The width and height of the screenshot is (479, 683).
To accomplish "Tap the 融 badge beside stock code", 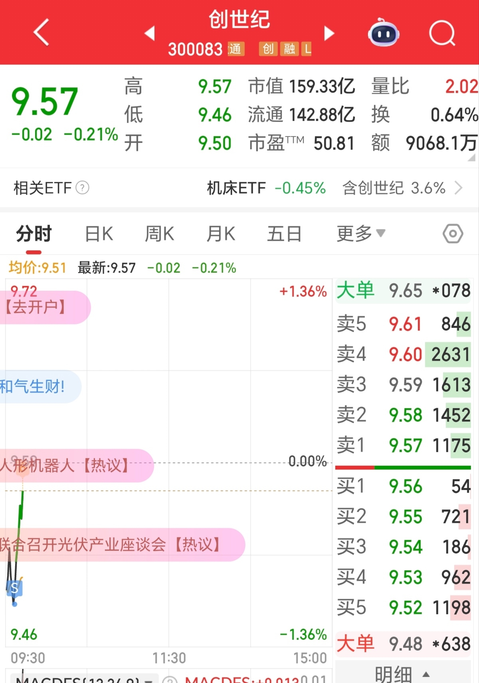I will coord(289,49).
